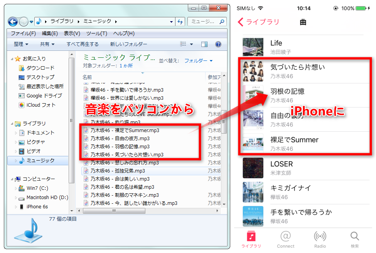This screenshot has width=376, height=253.
Task: Tap the Life album artwork
Action: point(253,47)
